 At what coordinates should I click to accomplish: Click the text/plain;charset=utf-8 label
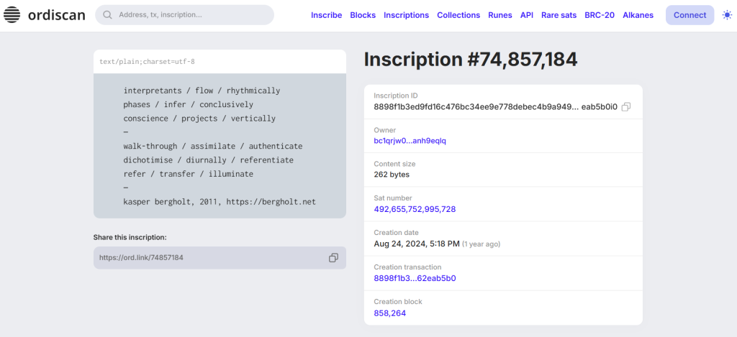pos(147,62)
